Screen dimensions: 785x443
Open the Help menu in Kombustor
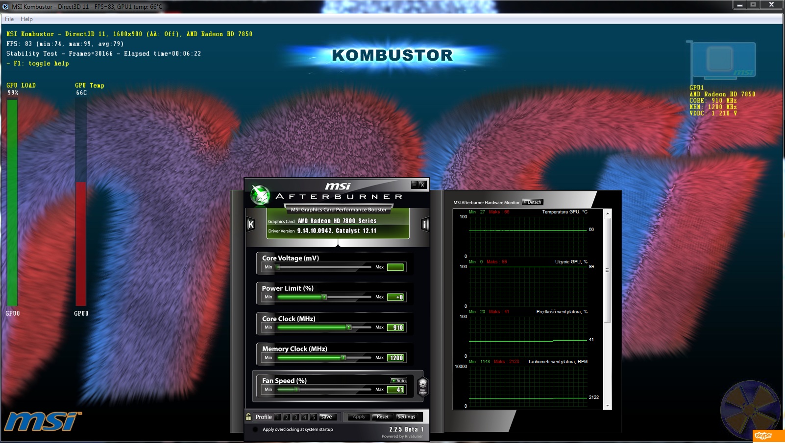26,19
